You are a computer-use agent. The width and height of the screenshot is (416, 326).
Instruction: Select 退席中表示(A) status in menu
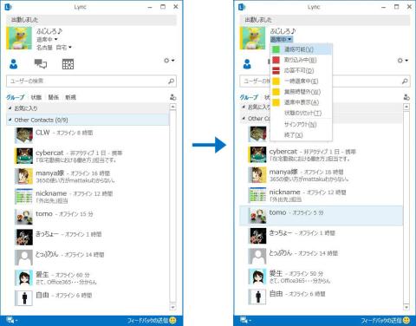301,102
